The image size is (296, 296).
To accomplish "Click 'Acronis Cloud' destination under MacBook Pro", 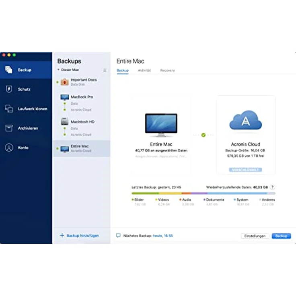I will click(x=81, y=110).
